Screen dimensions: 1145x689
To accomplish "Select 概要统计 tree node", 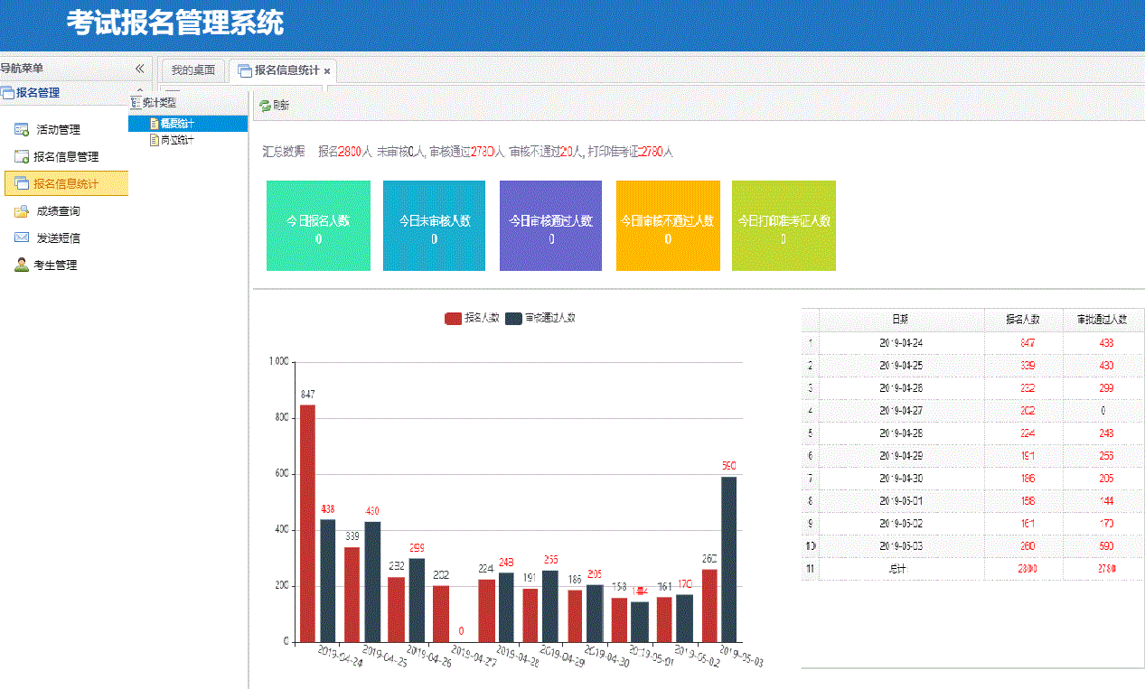I will coord(177,124).
